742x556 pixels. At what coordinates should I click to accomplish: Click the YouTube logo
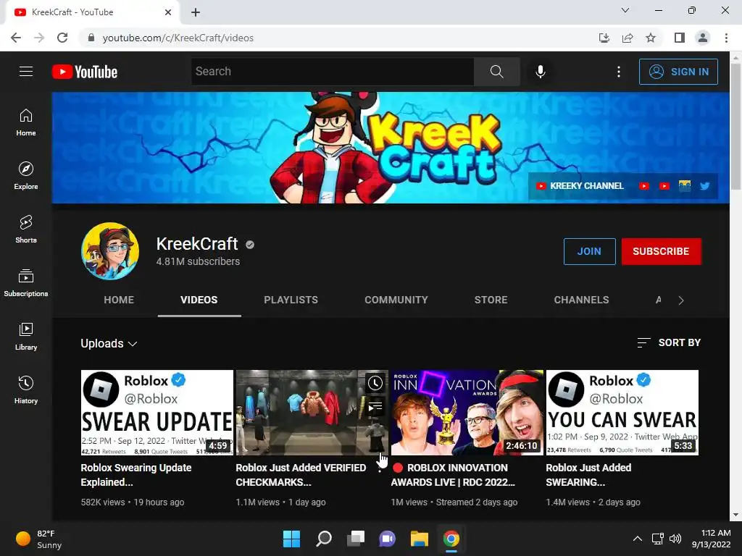pyautogui.click(x=85, y=72)
